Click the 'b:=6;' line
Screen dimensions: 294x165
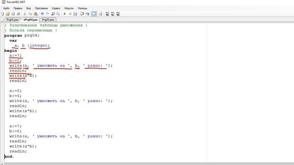click(16, 131)
